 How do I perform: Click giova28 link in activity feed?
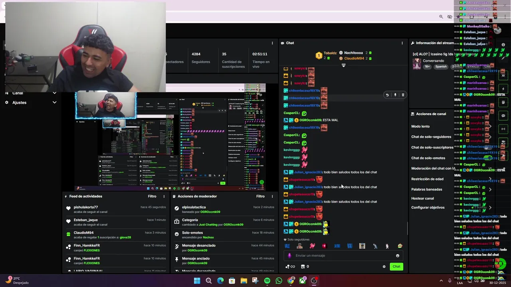pyautogui.click(x=125, y=238)
